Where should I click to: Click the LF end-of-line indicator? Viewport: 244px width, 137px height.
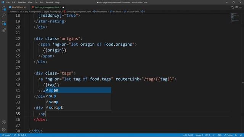[213, 135]
